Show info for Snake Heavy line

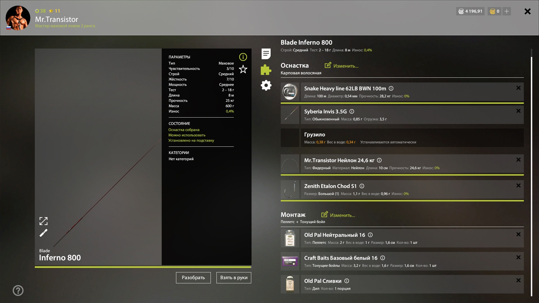click(x=391, y=88)
